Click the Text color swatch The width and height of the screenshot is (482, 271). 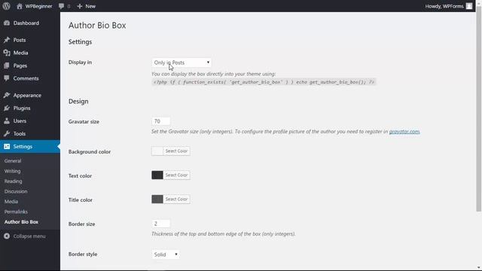[x=157, y=175]
